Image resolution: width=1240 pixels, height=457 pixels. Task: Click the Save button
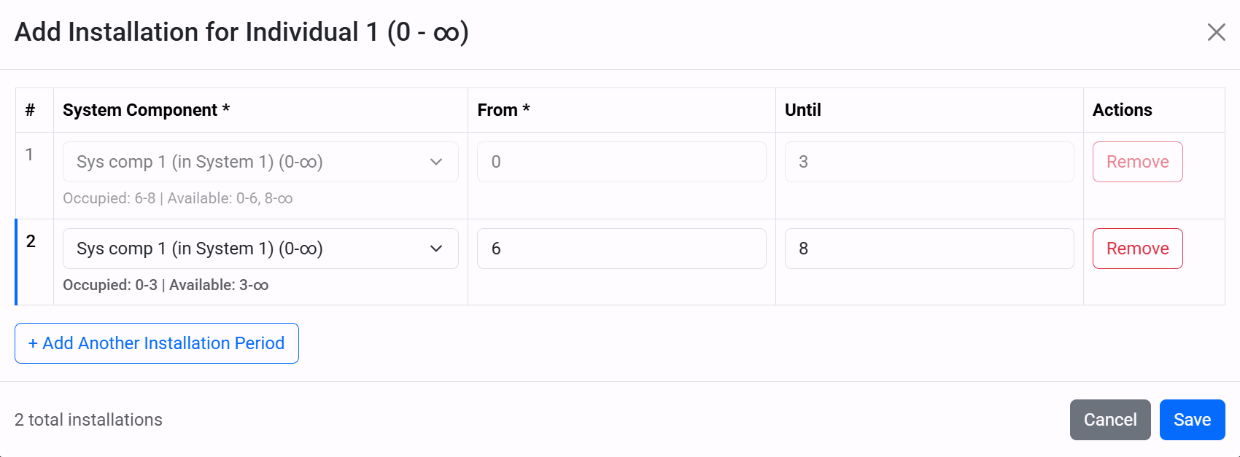click(x=1192, y=420)
